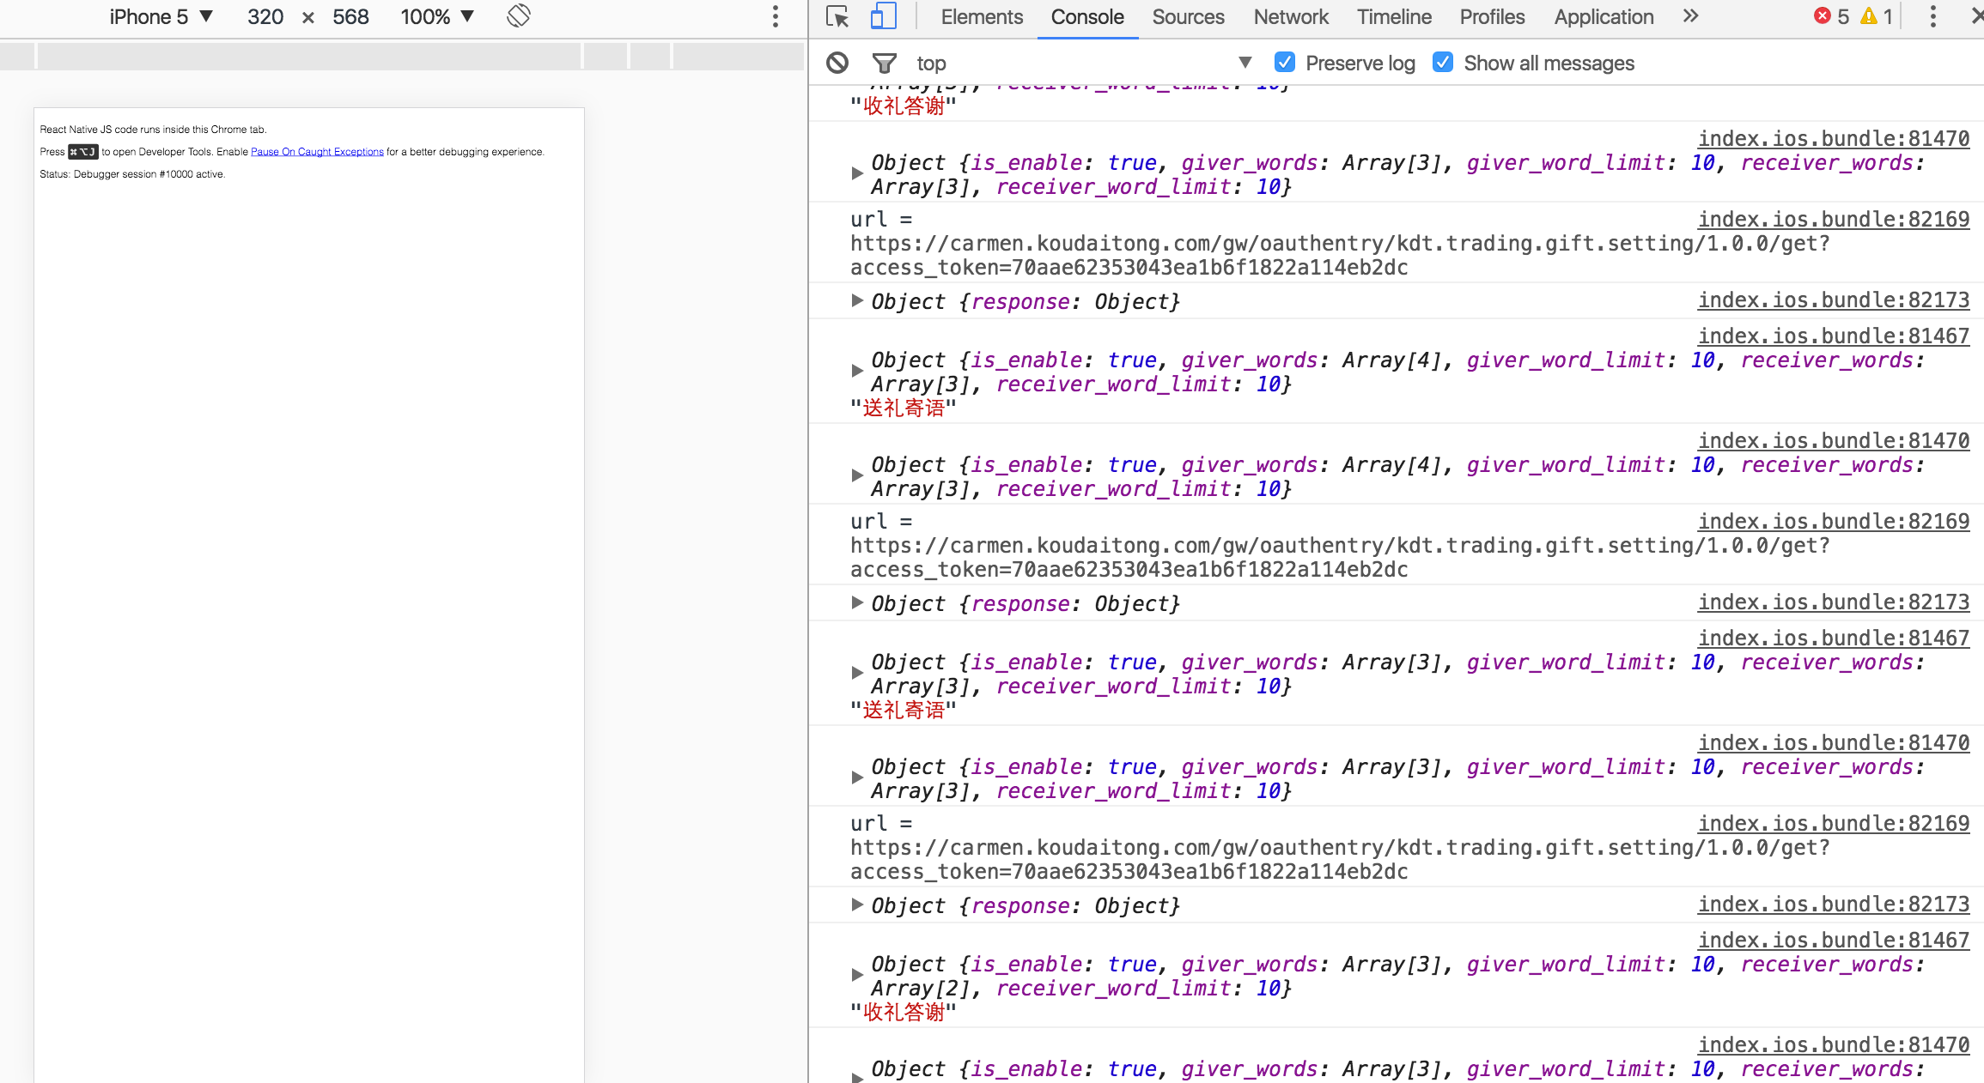The image size is (1984, 1083).
Task: Click the 320 width input field
Action: pyautogui.click(x=265, y=16)
